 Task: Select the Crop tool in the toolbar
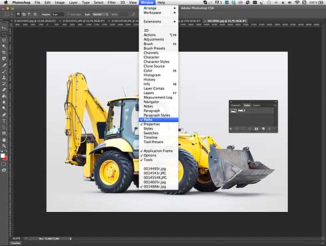pyautogui.click(x=4, y=52)
